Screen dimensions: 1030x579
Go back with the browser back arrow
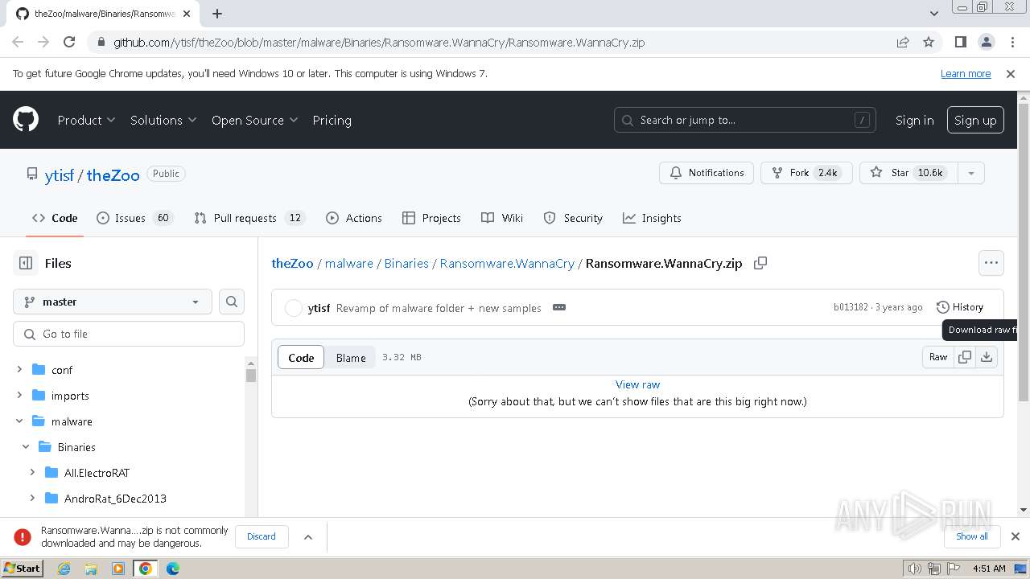pos(18,42)
